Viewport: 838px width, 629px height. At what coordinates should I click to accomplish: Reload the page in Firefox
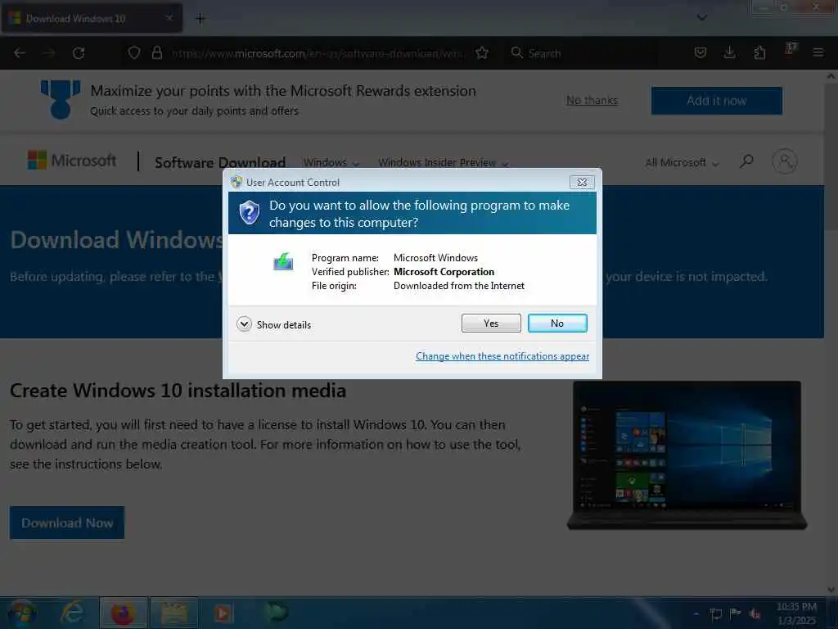79,53
